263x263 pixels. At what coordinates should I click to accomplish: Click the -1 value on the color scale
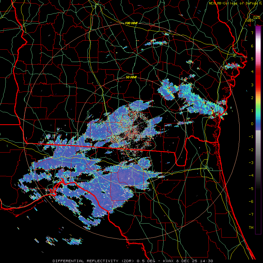coord(251,137)
